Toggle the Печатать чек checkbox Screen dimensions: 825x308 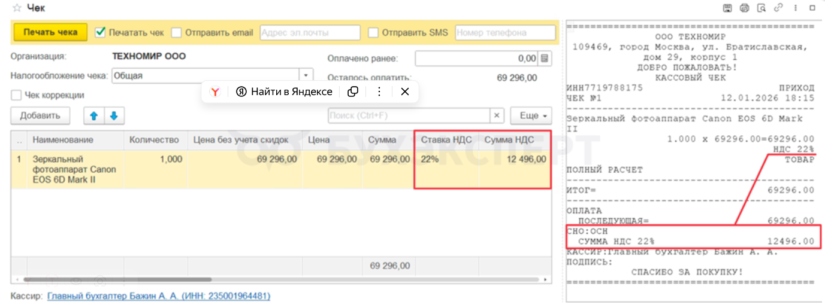(101, 32)
